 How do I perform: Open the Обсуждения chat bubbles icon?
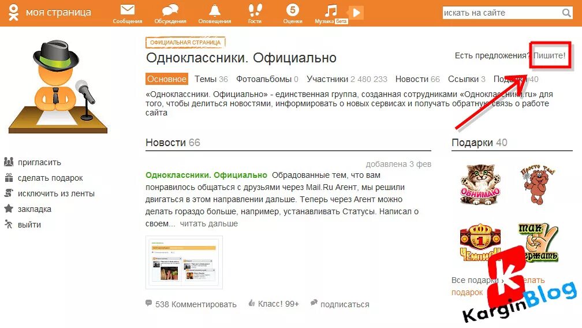pyautogui.click(x=170, y=10)
